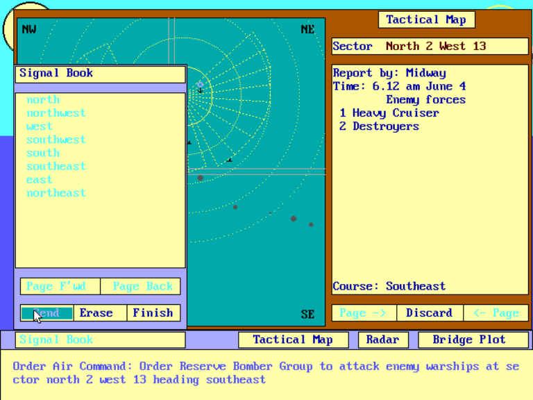Open Tactical Map from bottom bar
533x400 pixels.
[292, 340]
